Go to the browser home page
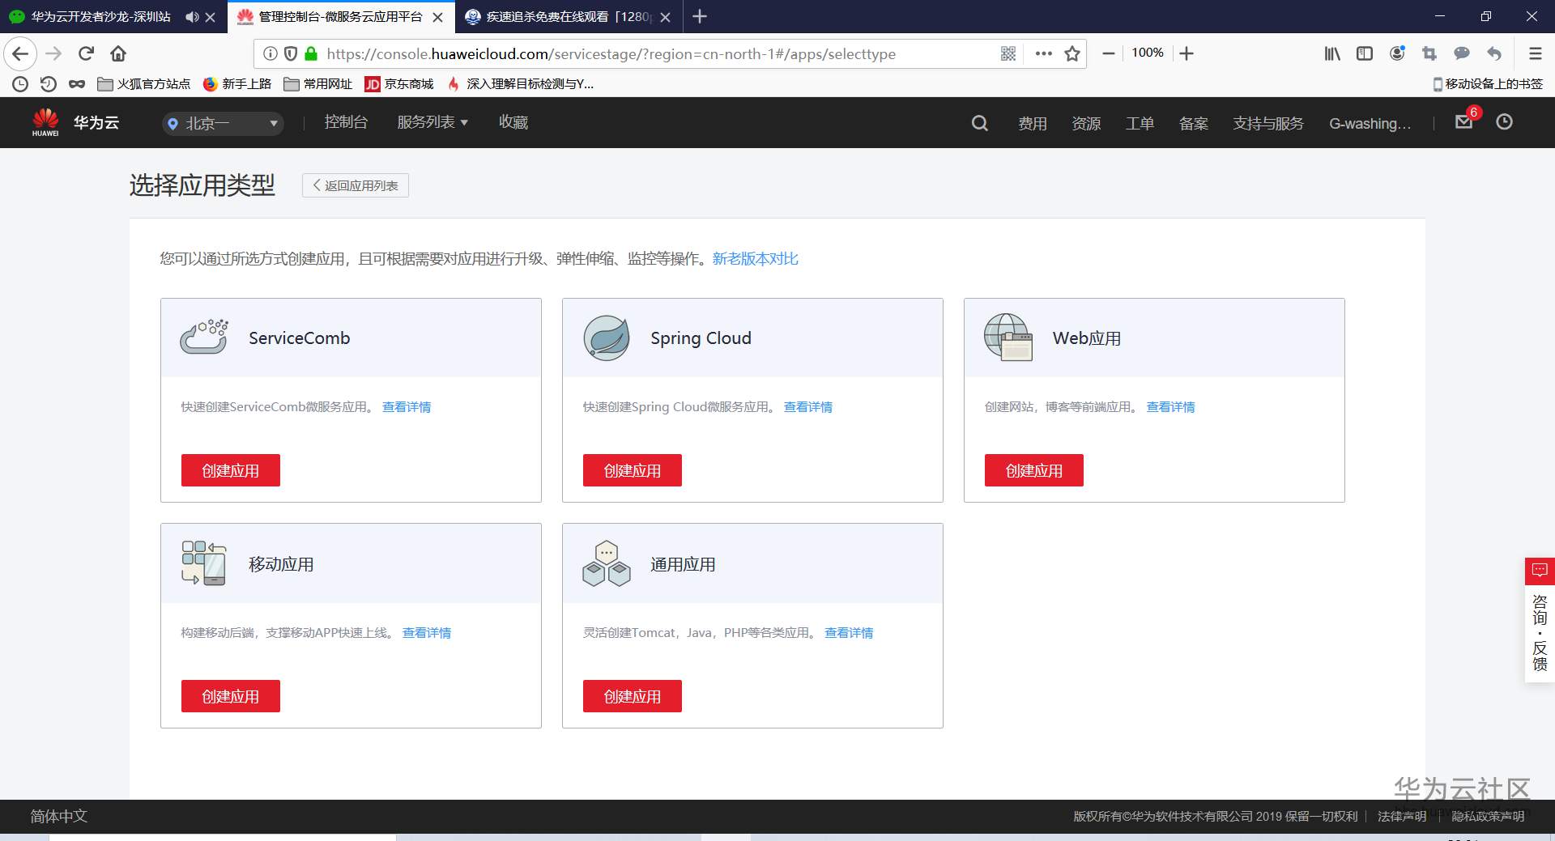1555x841 pixels. [118, 53]
